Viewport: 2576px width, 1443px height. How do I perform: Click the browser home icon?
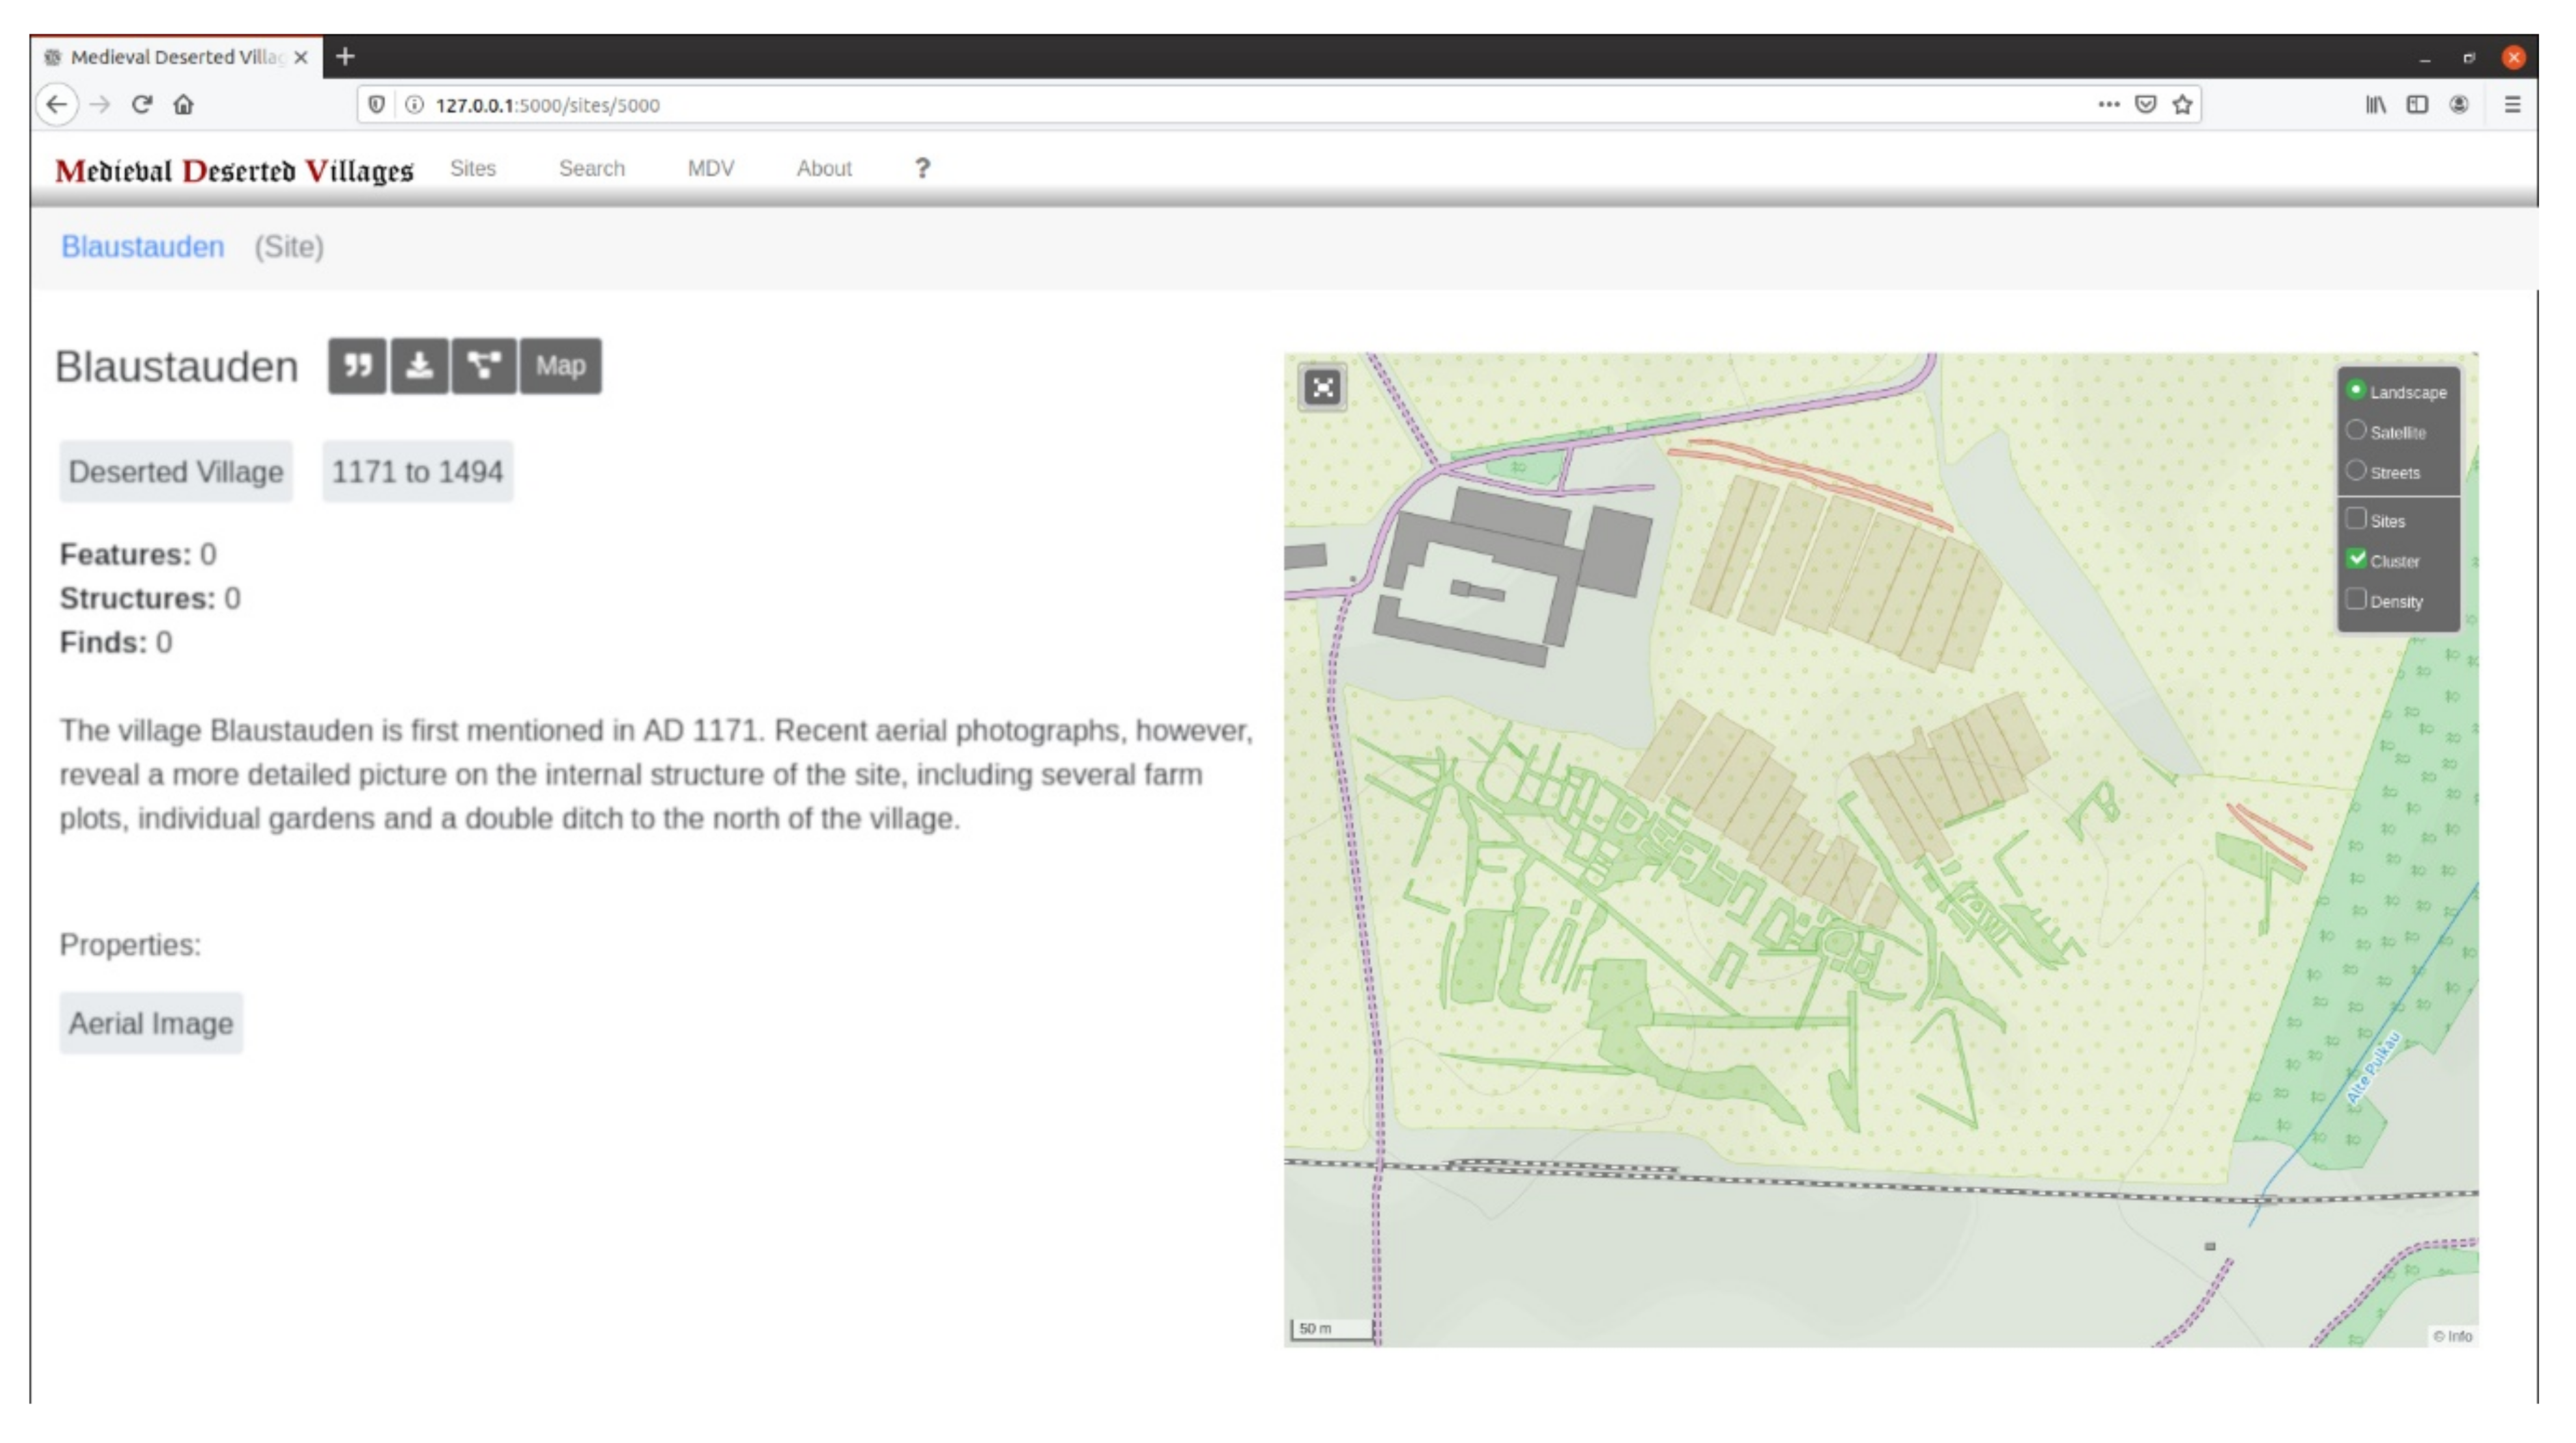point(184,105)
